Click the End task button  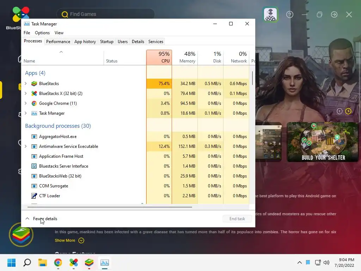click(237, 219)
